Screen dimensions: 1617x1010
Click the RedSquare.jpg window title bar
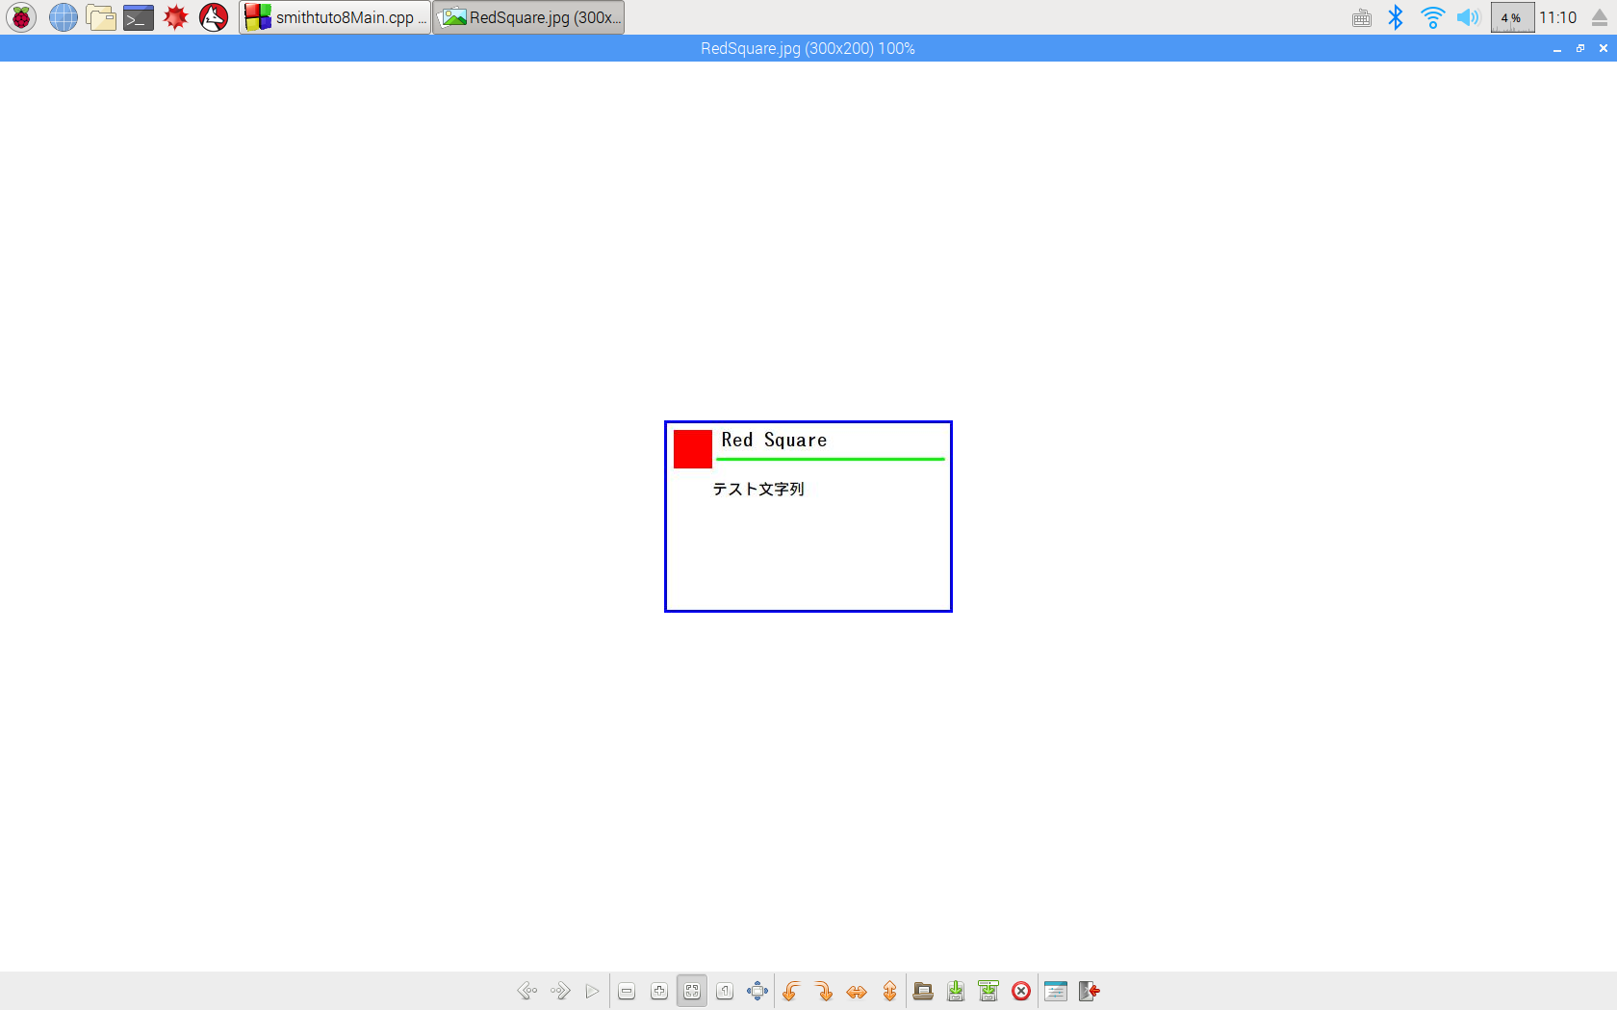coord(808,48)
